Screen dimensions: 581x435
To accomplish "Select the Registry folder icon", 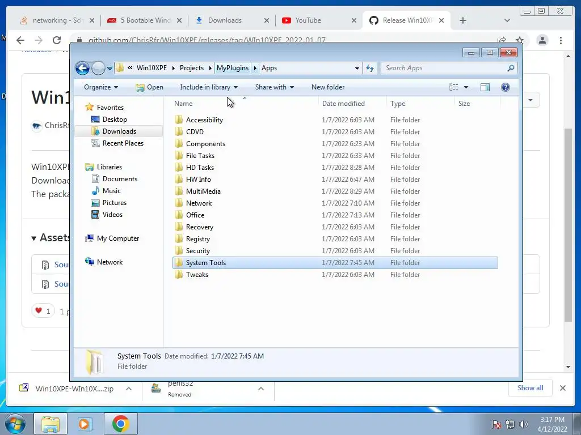I will click(179, 238).
